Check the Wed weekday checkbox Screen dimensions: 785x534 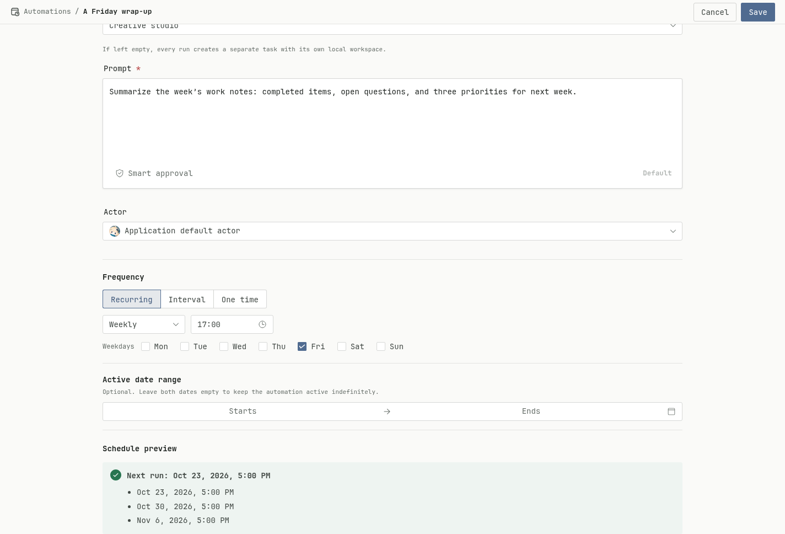224,346
